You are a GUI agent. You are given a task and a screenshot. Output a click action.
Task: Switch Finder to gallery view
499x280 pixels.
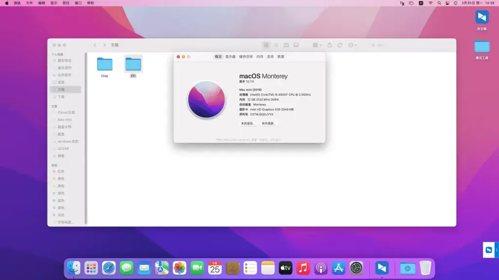pyautogui.click(x=296, y=45)
